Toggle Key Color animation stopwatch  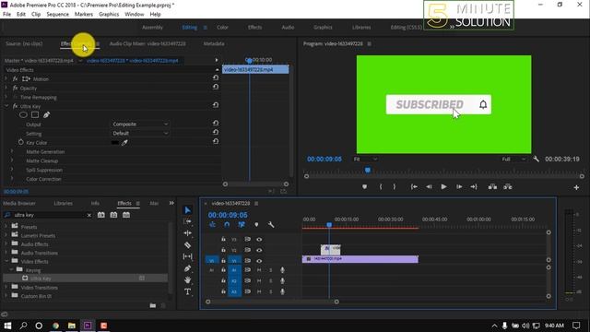(x=20, y=142)
